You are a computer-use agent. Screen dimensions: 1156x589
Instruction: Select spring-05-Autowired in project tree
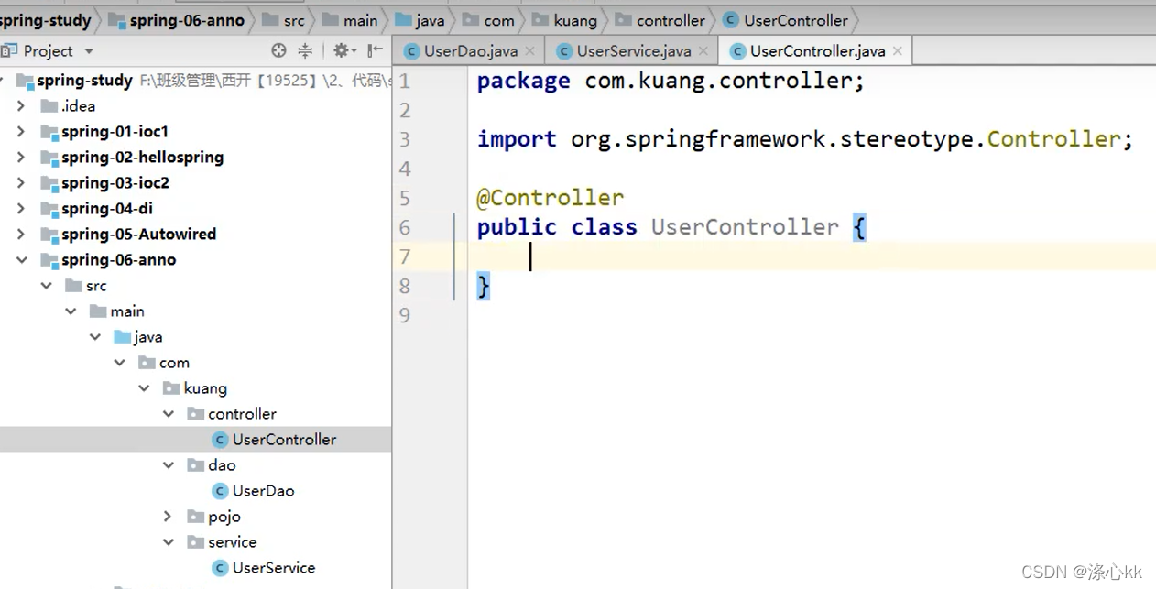point(138,235)
